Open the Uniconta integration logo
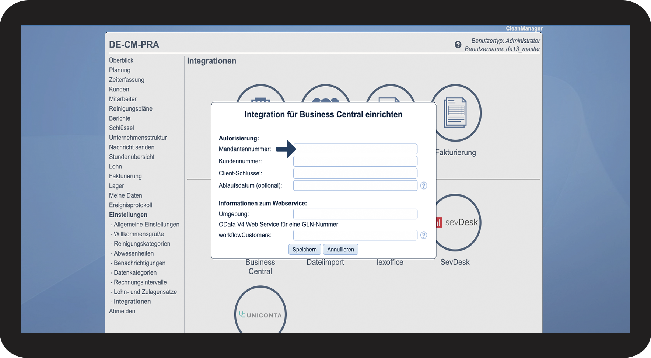651x358 pixels. tap(260, 314)
